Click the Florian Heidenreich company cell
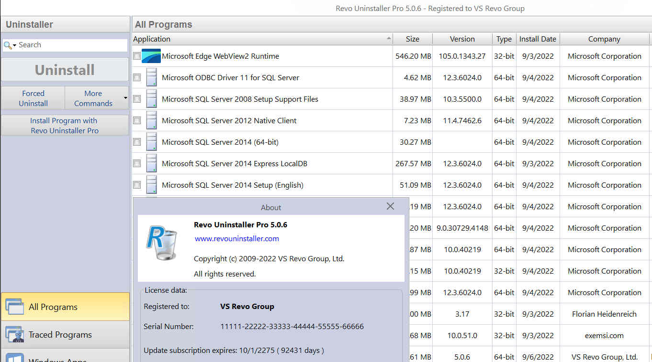Screen dimensions: 652x362 (604, 314)
